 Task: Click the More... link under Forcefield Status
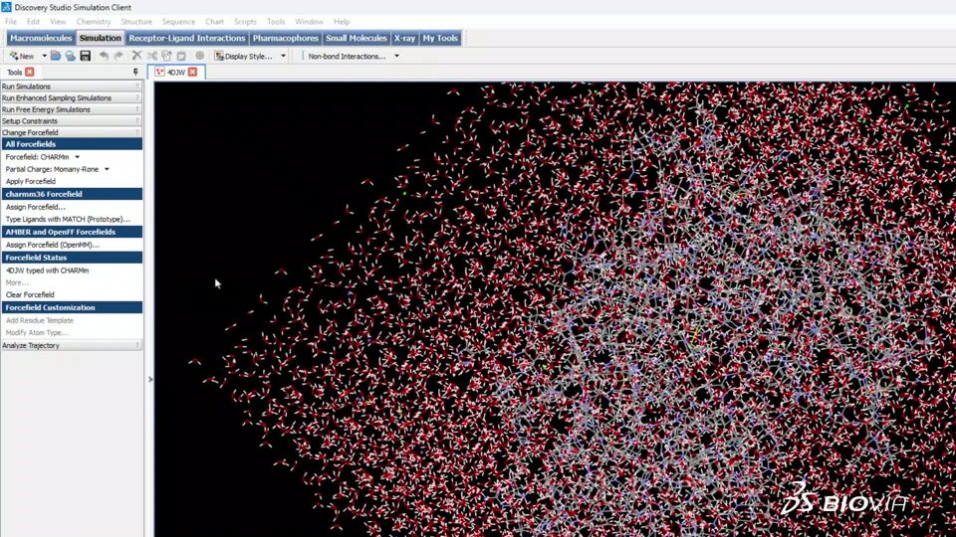click(x=17, y=282)
